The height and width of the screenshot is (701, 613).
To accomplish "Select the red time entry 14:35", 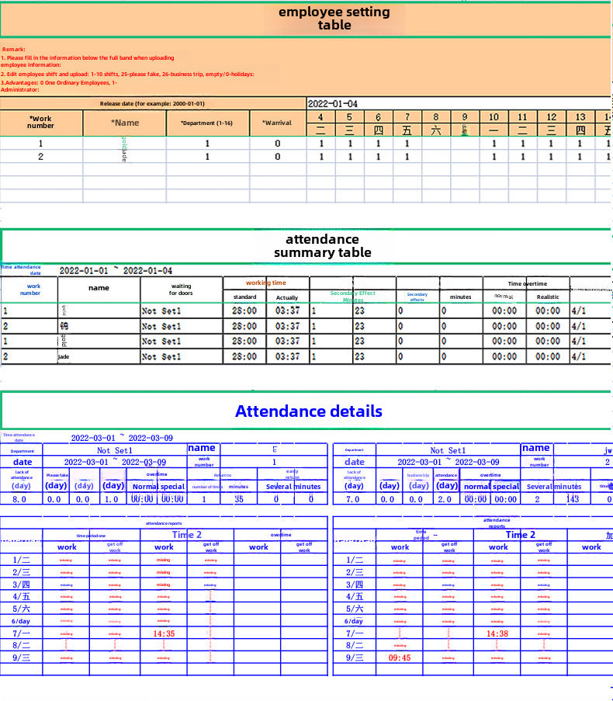I will click(164, 633).
